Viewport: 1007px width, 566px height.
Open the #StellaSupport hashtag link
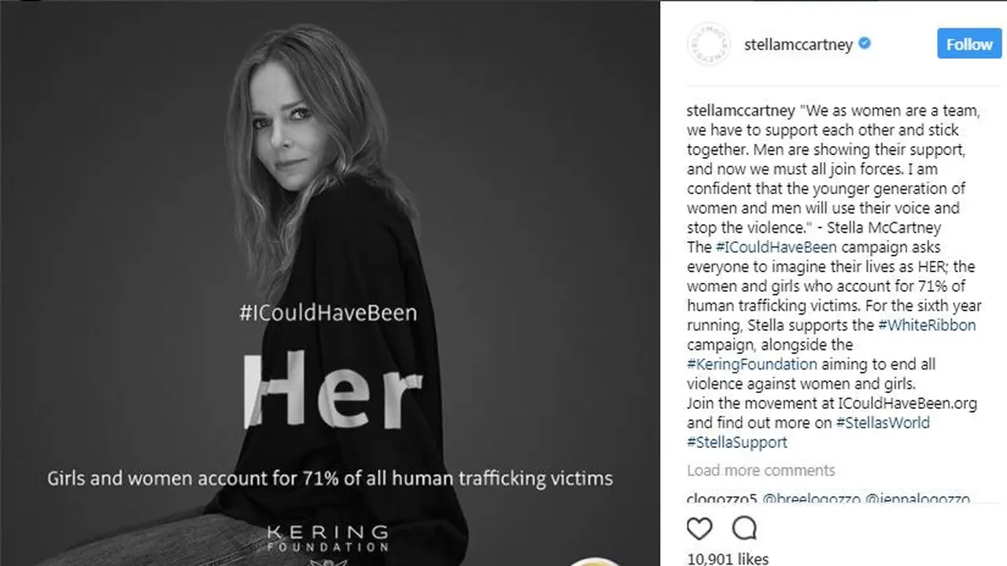click(737, 443)
